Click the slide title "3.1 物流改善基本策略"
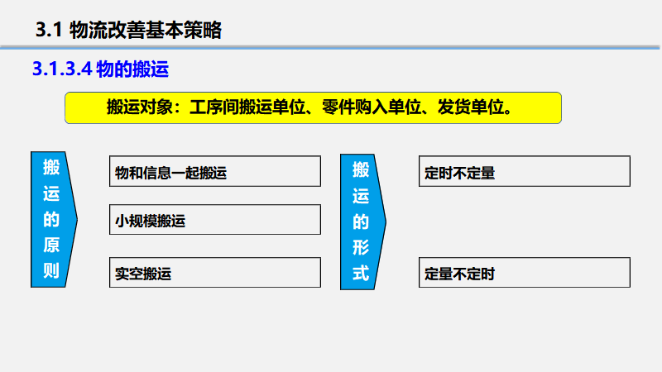 [128, 30]
